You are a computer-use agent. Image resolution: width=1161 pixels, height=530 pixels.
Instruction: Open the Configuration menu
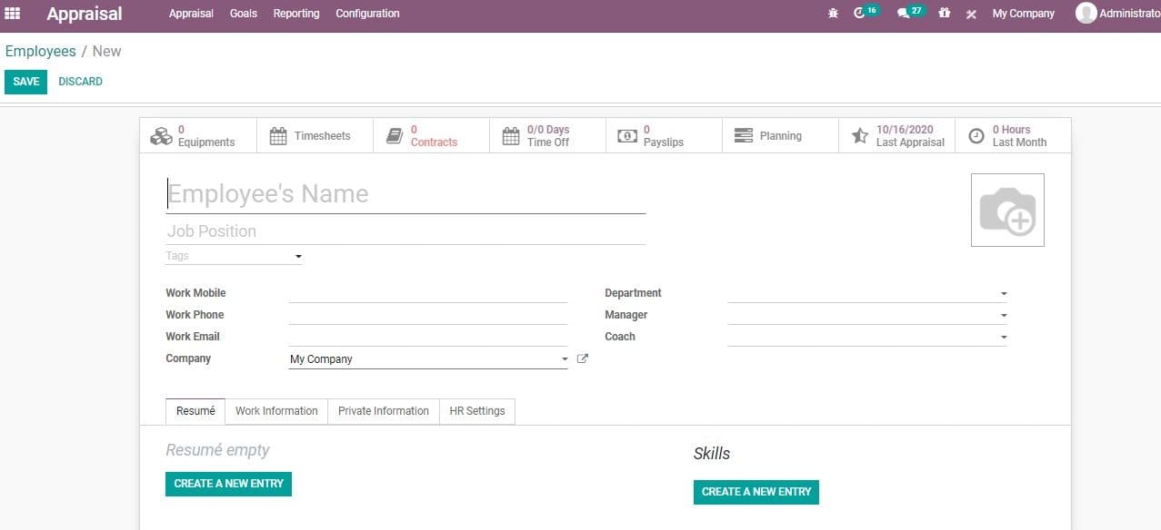[x=367, y=14]
